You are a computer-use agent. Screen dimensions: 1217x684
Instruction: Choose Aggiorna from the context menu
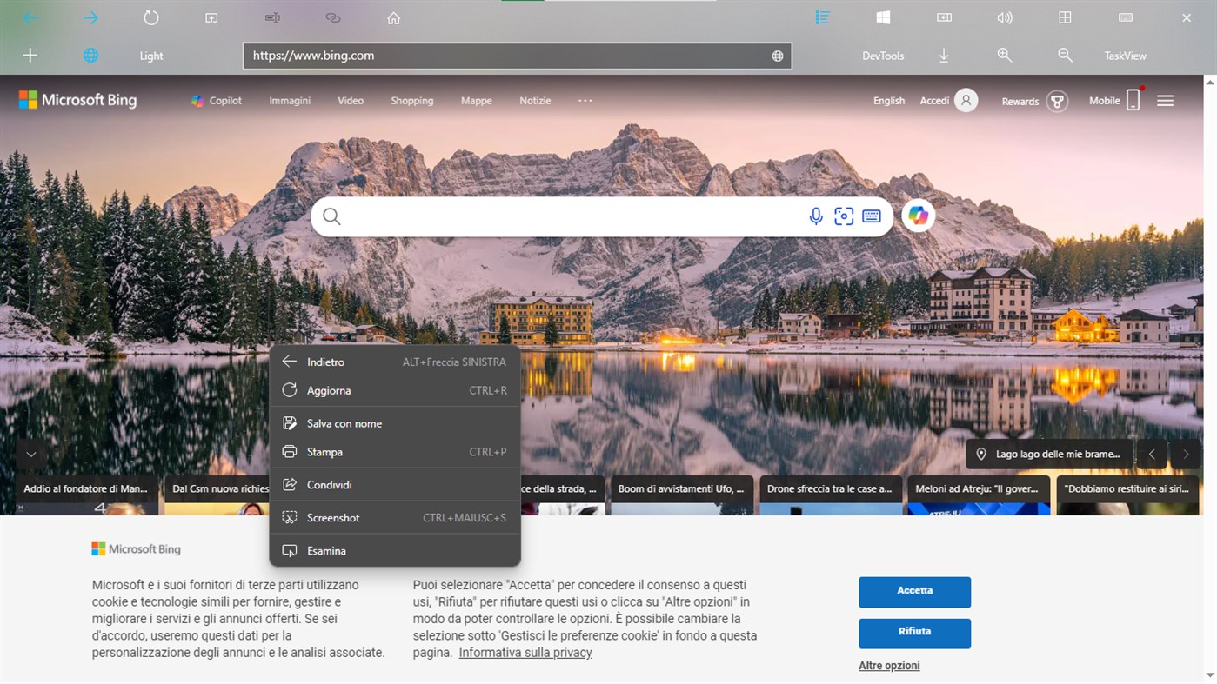pos(395,391)
